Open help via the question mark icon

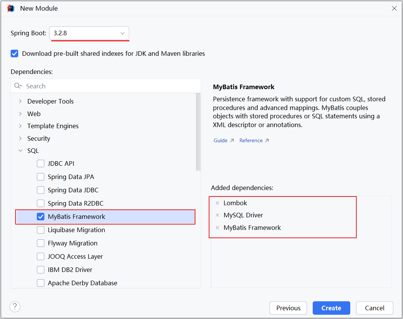click(x=14, y=306)
